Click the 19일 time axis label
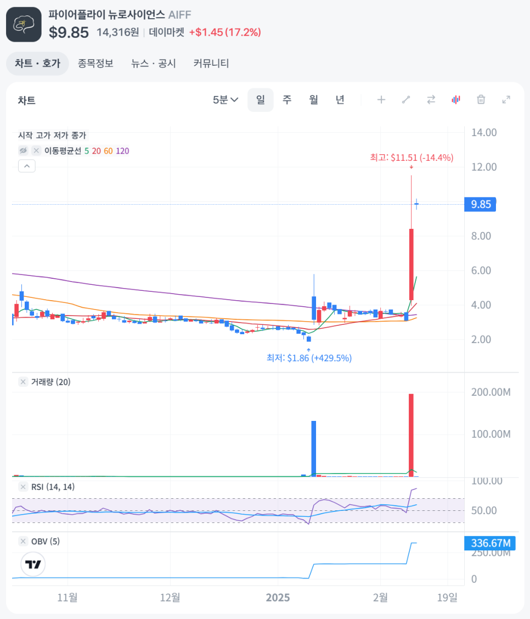Viewport: 530px width, 619px height. click(448, 598)
